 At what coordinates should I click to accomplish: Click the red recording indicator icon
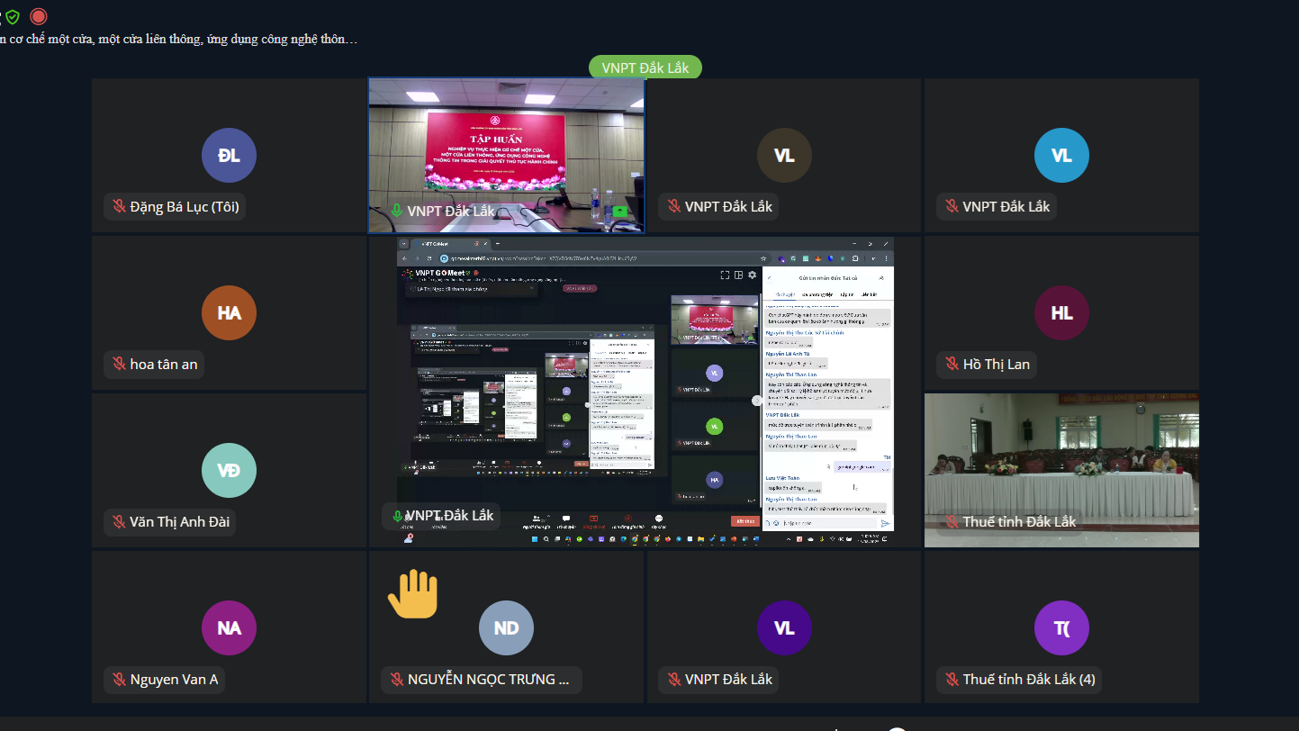coord(38,16)
